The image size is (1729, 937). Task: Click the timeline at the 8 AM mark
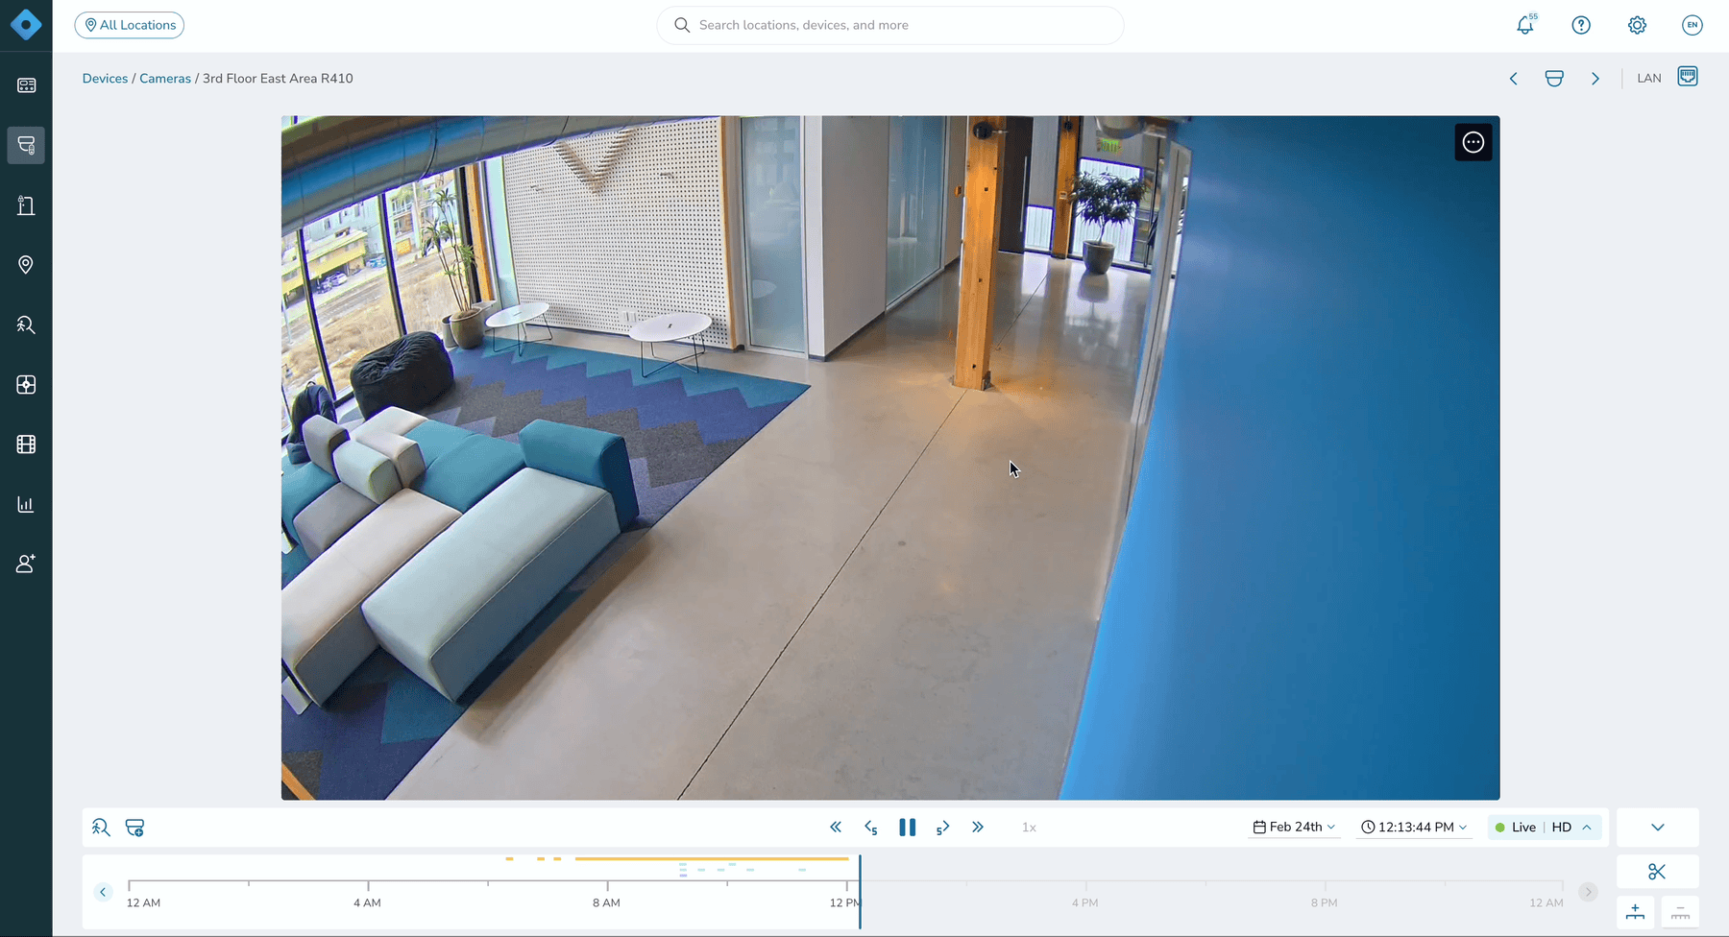607,884
